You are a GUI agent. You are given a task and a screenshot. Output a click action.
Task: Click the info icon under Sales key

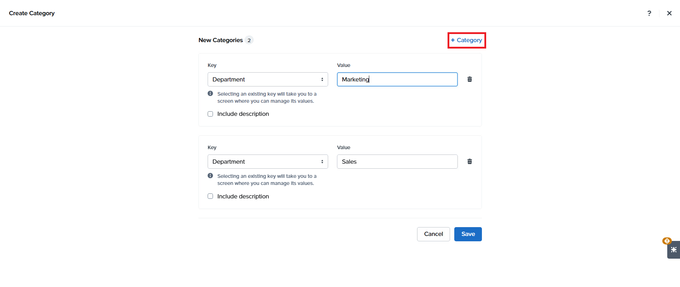[x=210, y=176]
